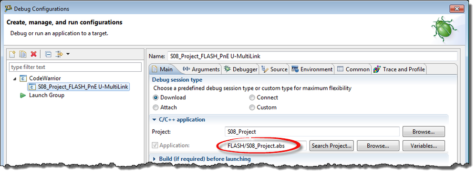Switch to the Debugger tab
This screenshot has width=476, height=174.
click(240, 69)
